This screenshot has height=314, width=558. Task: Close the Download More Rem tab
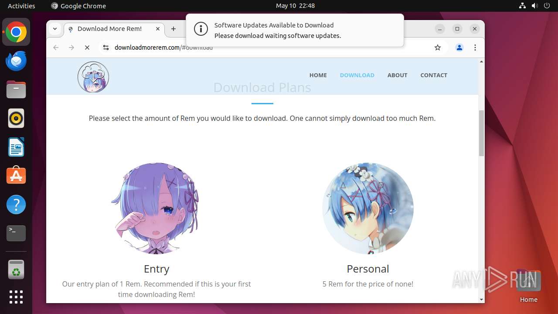tap(158, 29)
